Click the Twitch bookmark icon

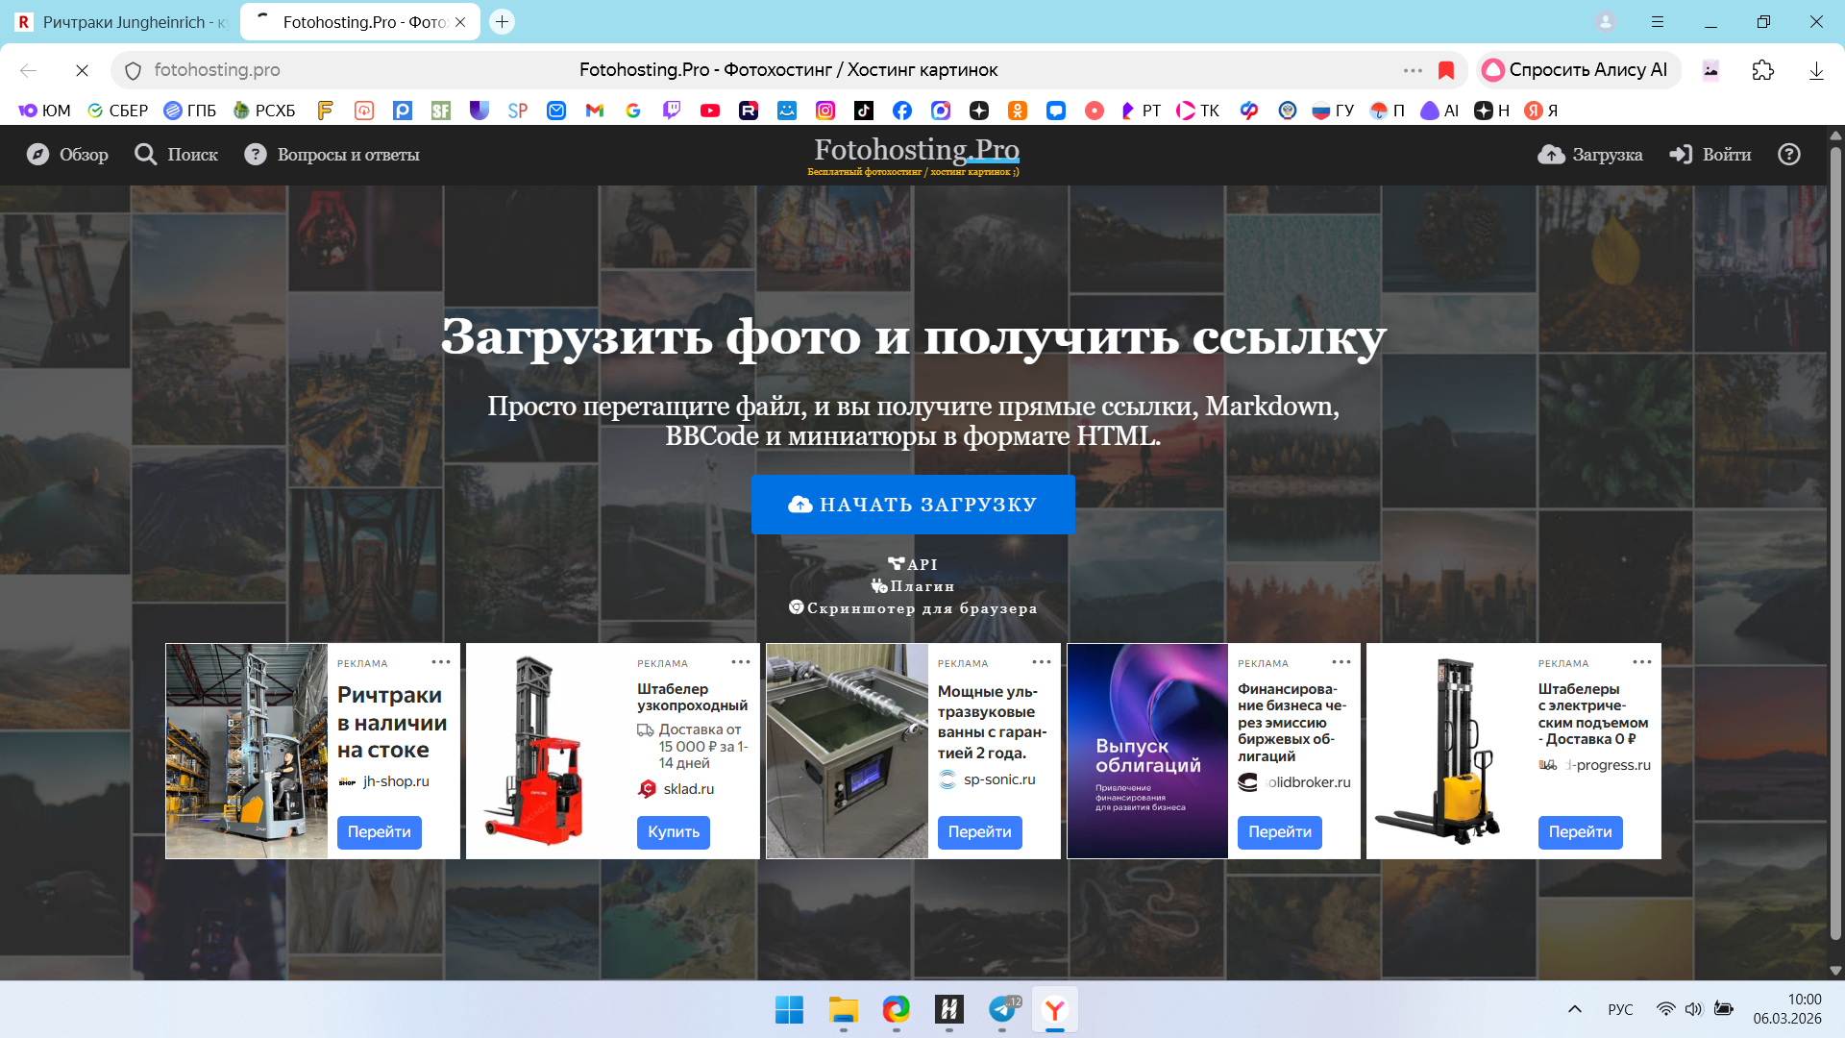[x=672, y=111]
